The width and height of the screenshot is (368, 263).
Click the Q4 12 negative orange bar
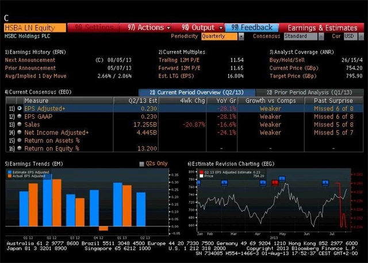pyautogui.click(x=103, y=229)
